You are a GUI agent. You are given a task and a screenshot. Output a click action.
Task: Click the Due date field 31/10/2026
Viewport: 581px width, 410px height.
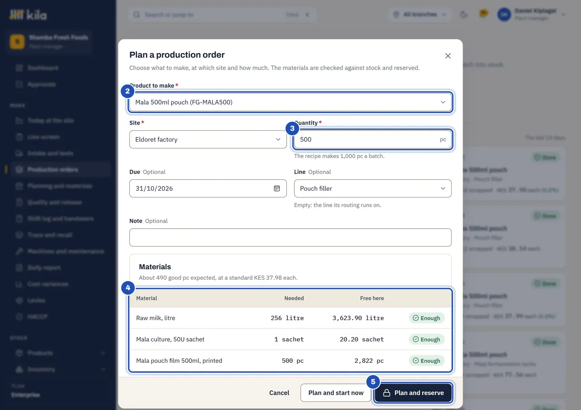(208, 188)
